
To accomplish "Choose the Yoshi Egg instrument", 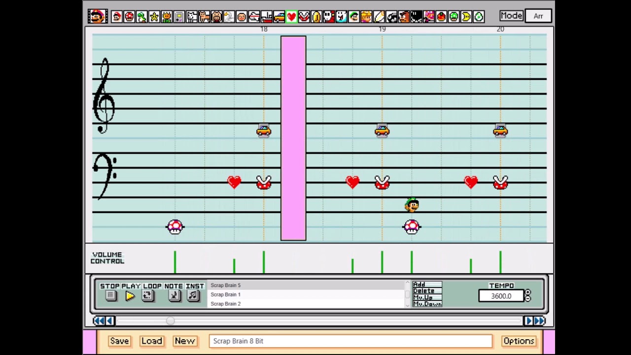I will click(x=479, y=17).
